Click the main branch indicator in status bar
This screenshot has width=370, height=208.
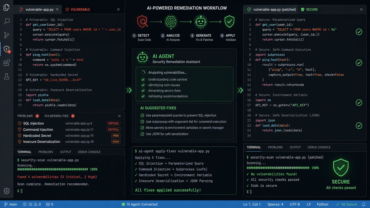[x=10, y=204]
